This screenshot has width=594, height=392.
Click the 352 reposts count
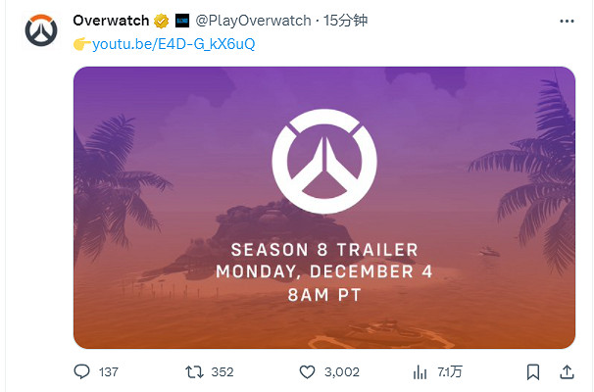pyautogui.click(x=223, y=372)
